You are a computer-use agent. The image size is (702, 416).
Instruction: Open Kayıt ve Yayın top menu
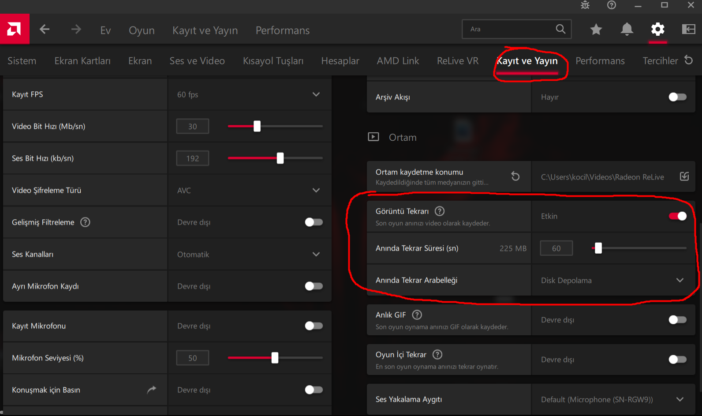click(205, 30)
